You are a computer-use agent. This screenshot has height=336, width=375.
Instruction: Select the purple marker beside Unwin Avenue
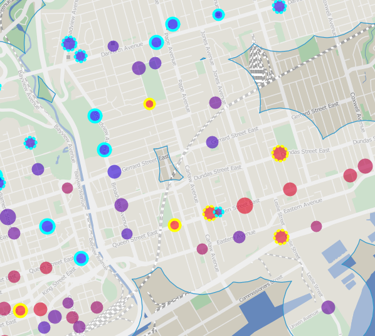tap(328, 307)
